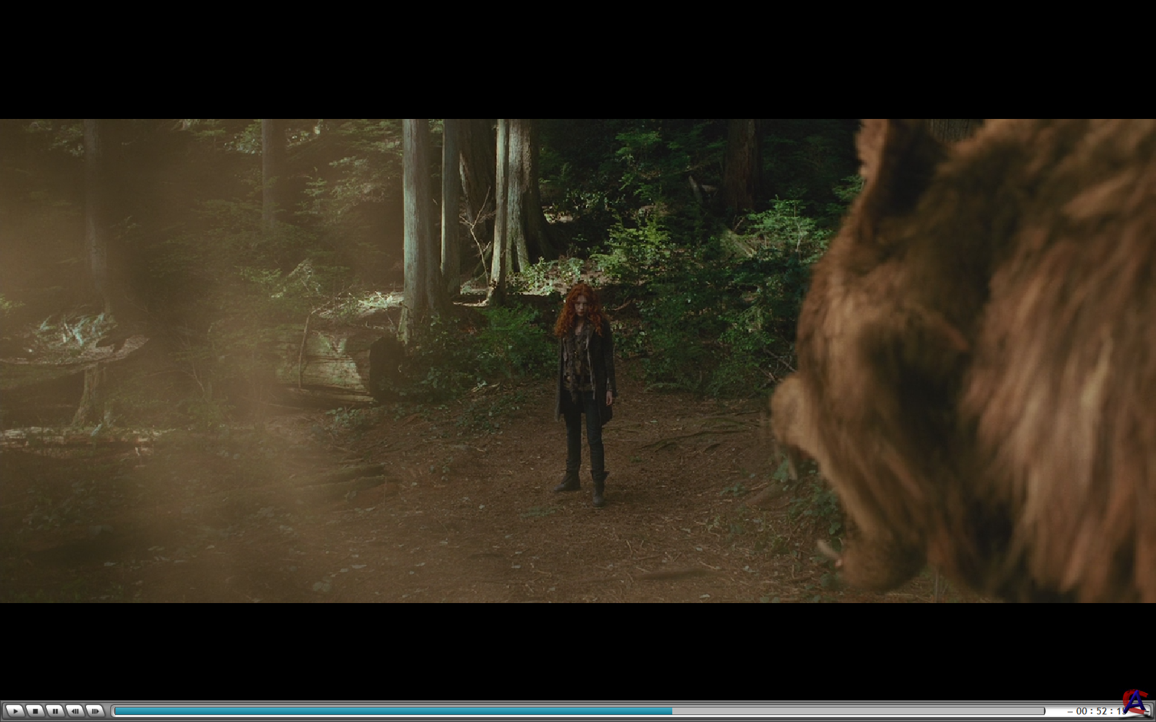Toggle the remaining time display 00:52

tap(1098, 711)
